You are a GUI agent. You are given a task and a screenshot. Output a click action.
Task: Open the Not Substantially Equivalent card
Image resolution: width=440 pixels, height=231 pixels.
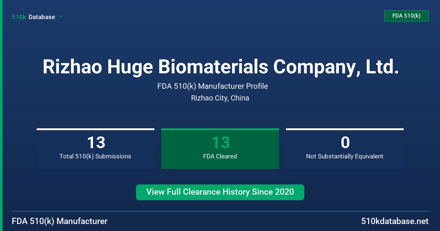[x=345, y=148]
